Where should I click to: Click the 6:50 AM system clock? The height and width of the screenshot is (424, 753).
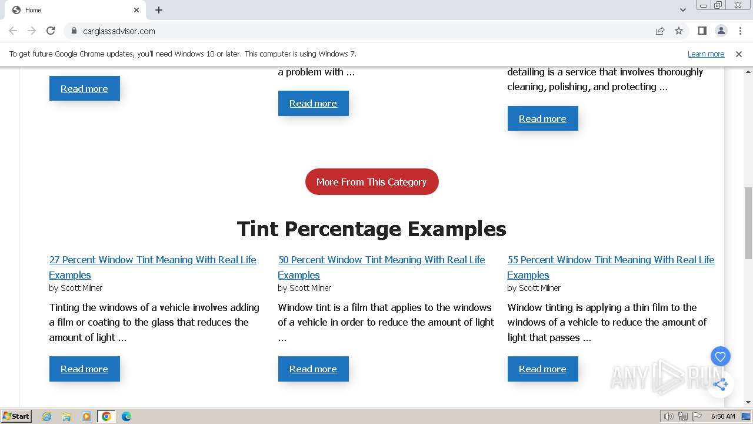click(723, 416)
